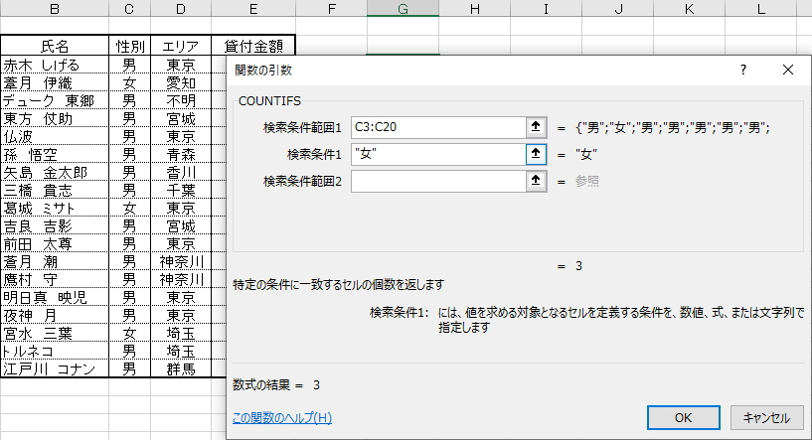Click collapse dialog icon for 検索条件範囲2

[536, 181]
